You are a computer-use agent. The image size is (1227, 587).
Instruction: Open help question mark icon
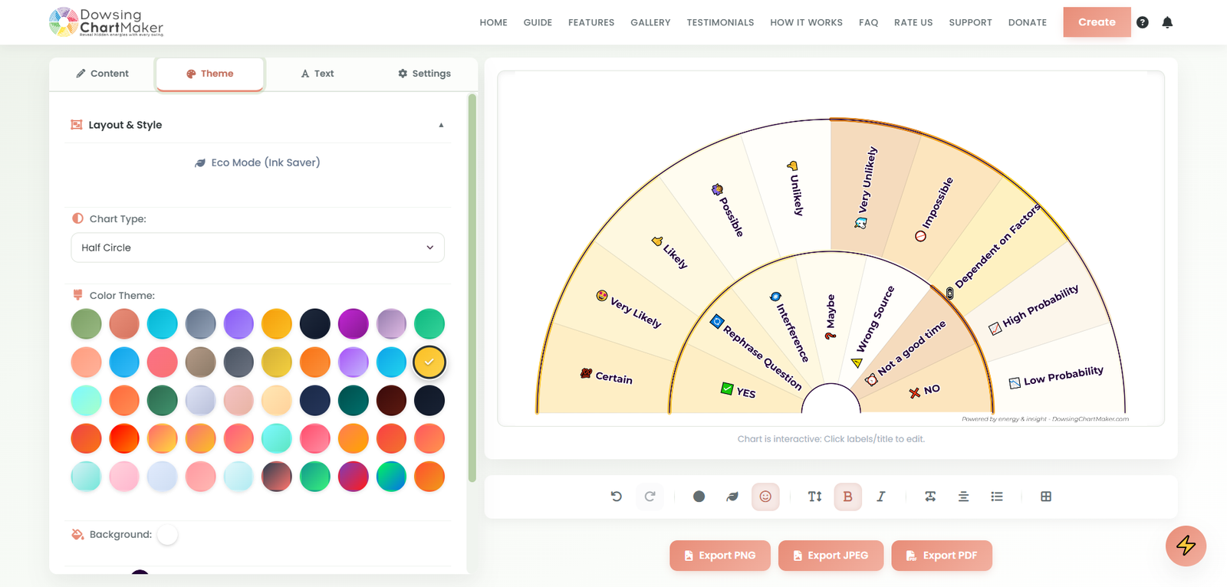[x=1143, y=22]
